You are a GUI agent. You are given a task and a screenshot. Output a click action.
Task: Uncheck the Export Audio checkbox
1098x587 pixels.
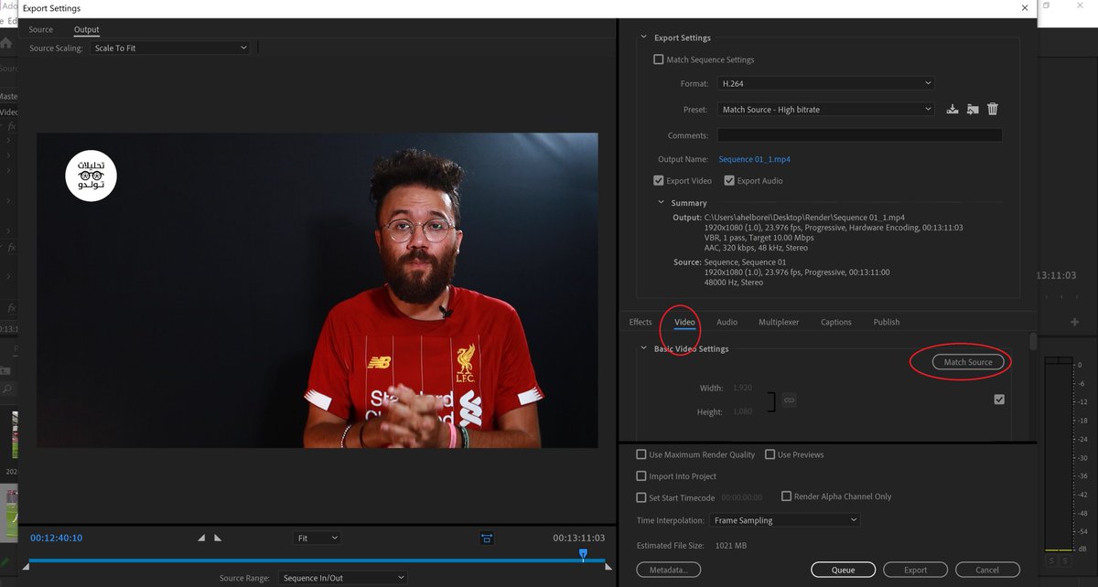tap(729, 181)
